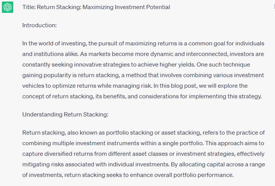Click the word "Title:" at the top
275x186 pixels.
pos(29,7)
